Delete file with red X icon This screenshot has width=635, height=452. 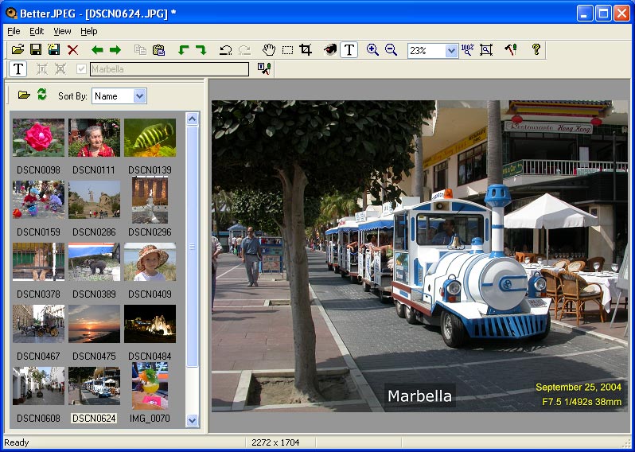tap(73, 50)
